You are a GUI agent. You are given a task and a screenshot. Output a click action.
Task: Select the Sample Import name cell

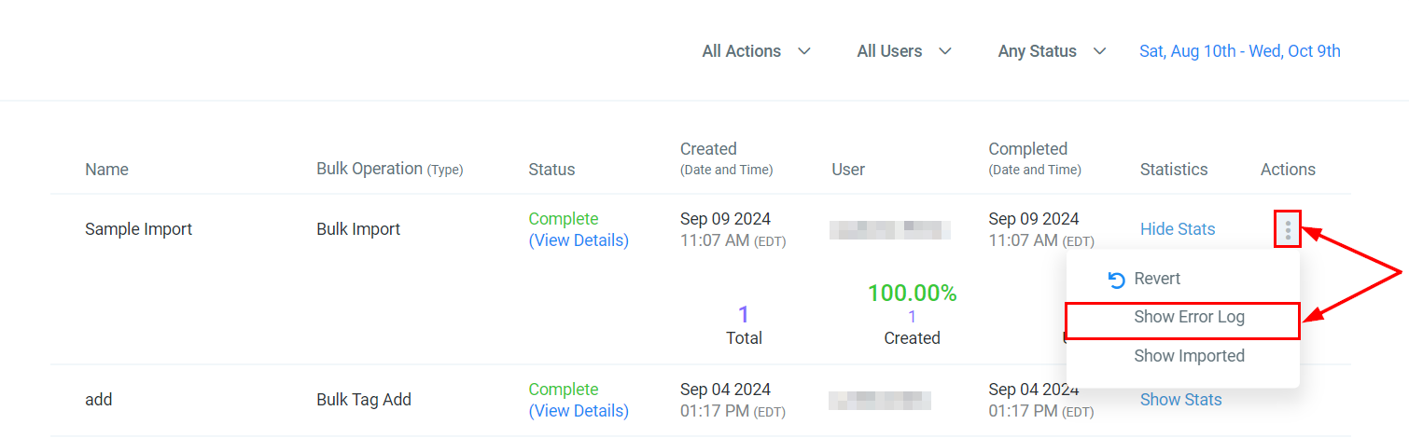[x=138, y=229]
